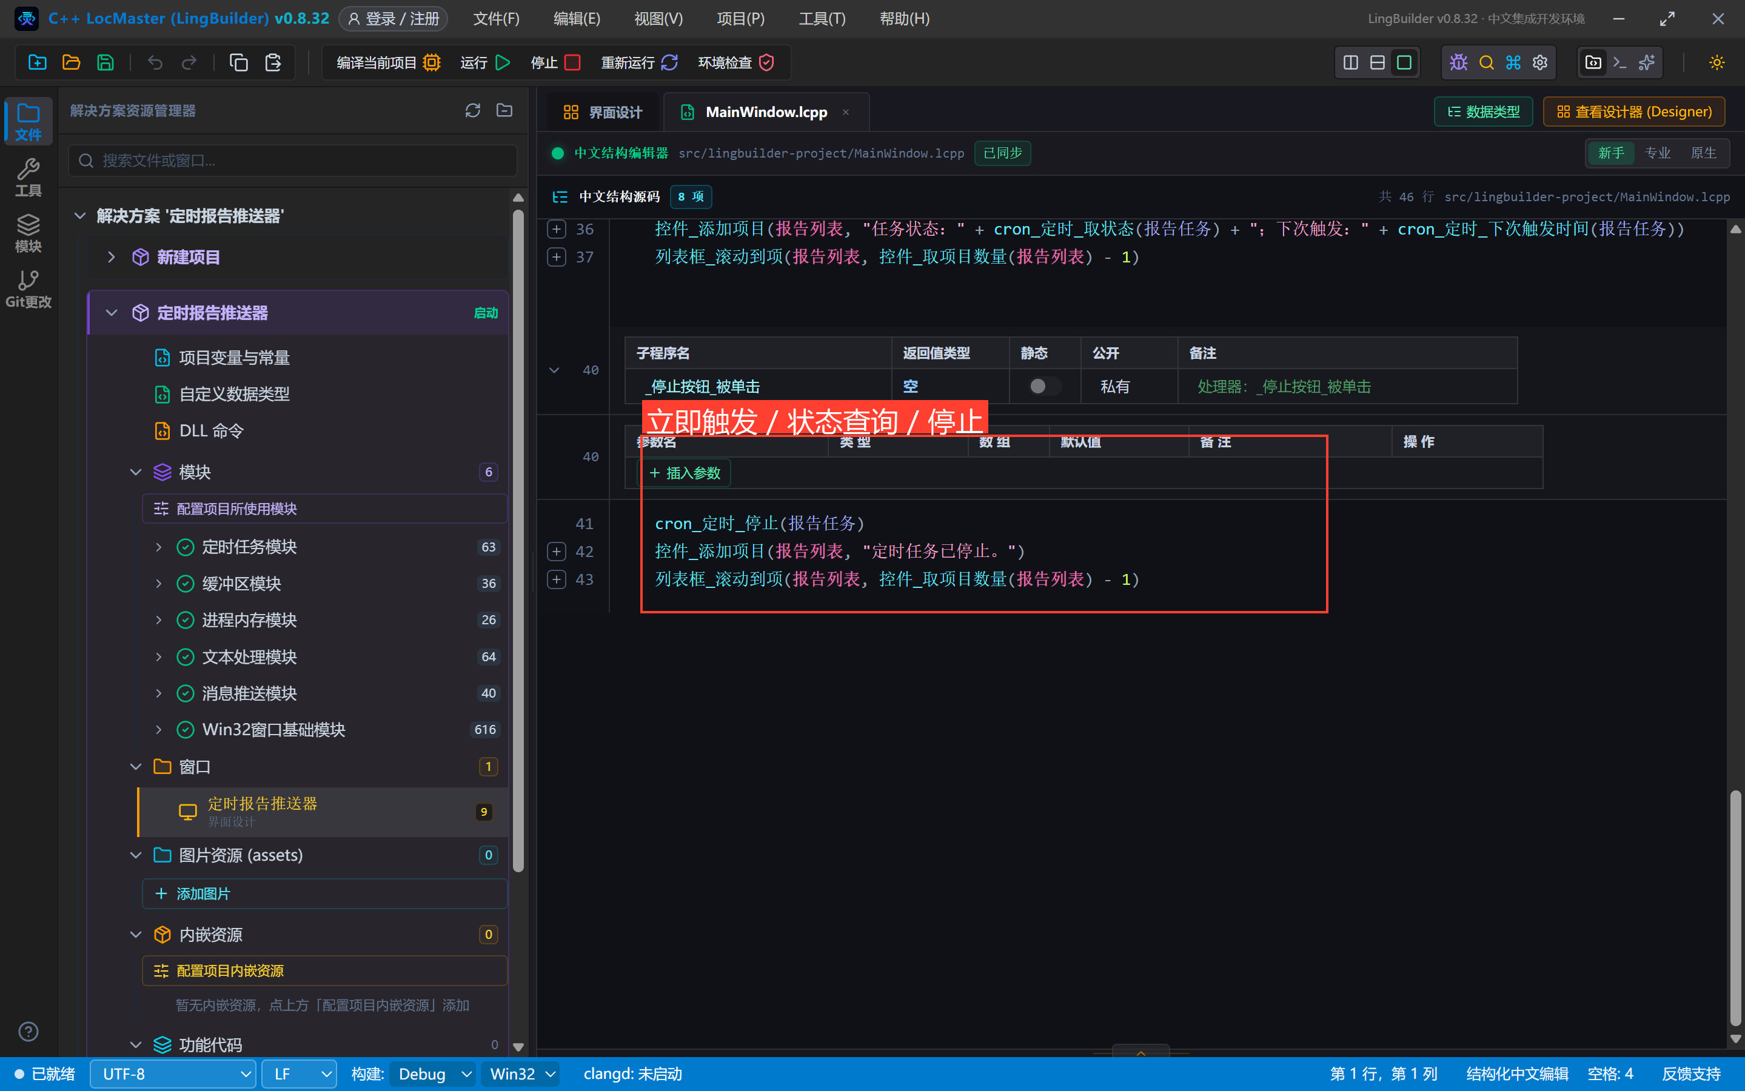Click 插入参数 button
Viewport: 1745px width, 1091px height.
[x=685, y=473]
